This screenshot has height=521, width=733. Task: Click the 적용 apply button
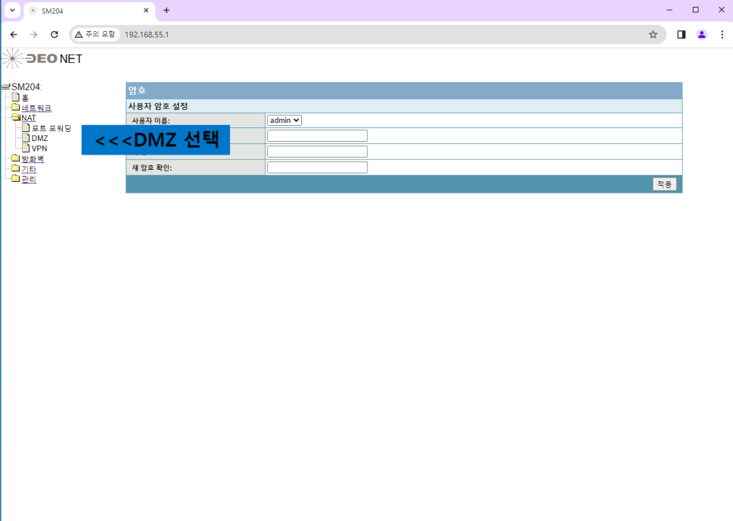(x=664, y=184)
